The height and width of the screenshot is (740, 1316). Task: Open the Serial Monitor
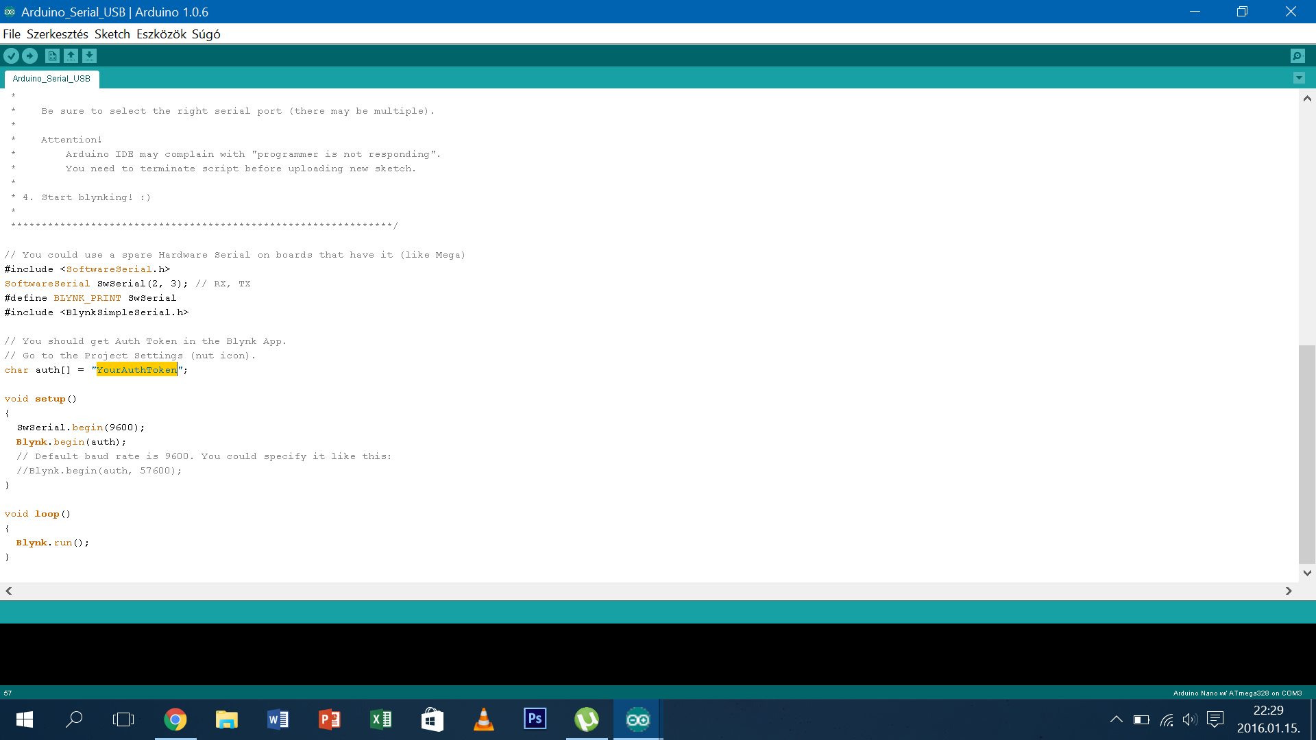[x=1297, y=56]
